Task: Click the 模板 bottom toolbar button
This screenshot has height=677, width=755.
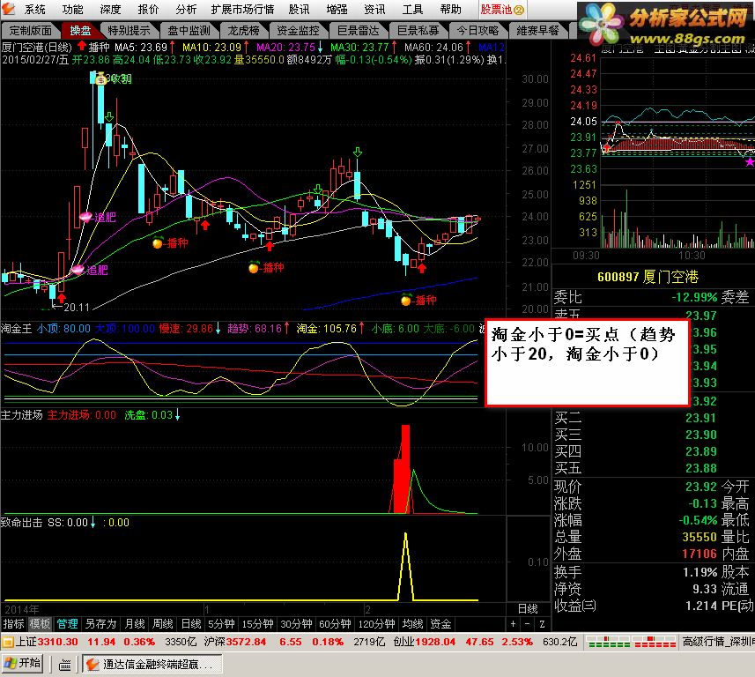Action: 40,623
